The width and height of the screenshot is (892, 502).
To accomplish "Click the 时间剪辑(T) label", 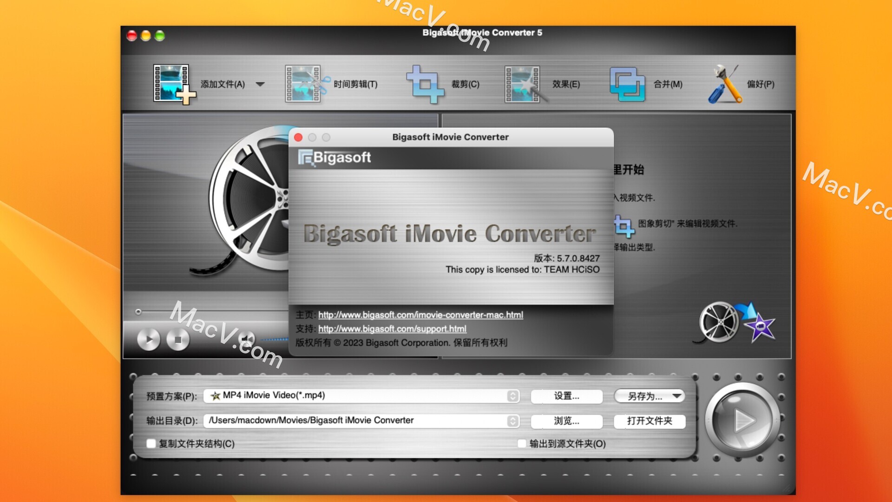I will [355, 84].
